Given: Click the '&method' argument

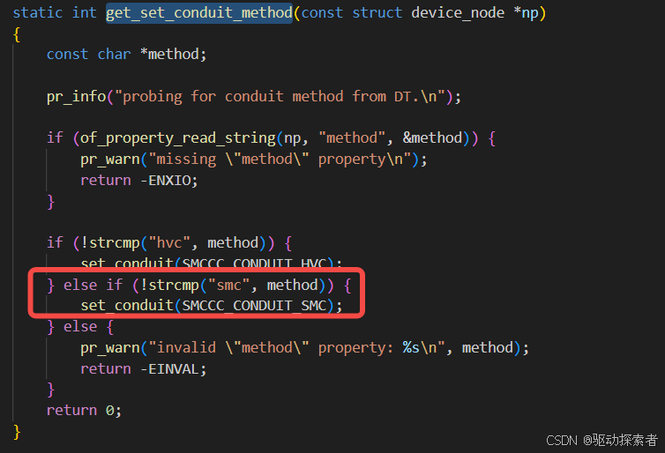Looking at the screenshot, I should click(x=432, y=137).
